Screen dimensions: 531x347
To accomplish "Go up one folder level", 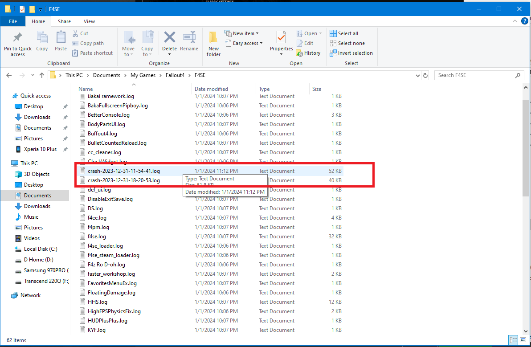I will click(42, 75).
